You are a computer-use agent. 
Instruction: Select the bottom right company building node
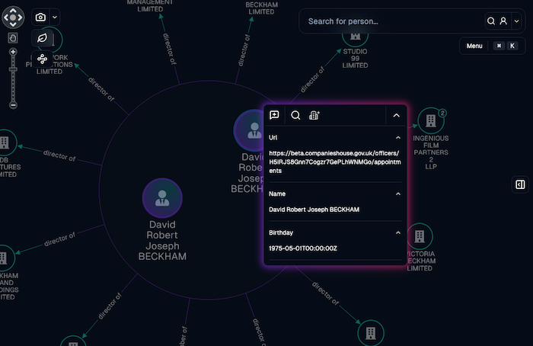(x=371, y=333)
